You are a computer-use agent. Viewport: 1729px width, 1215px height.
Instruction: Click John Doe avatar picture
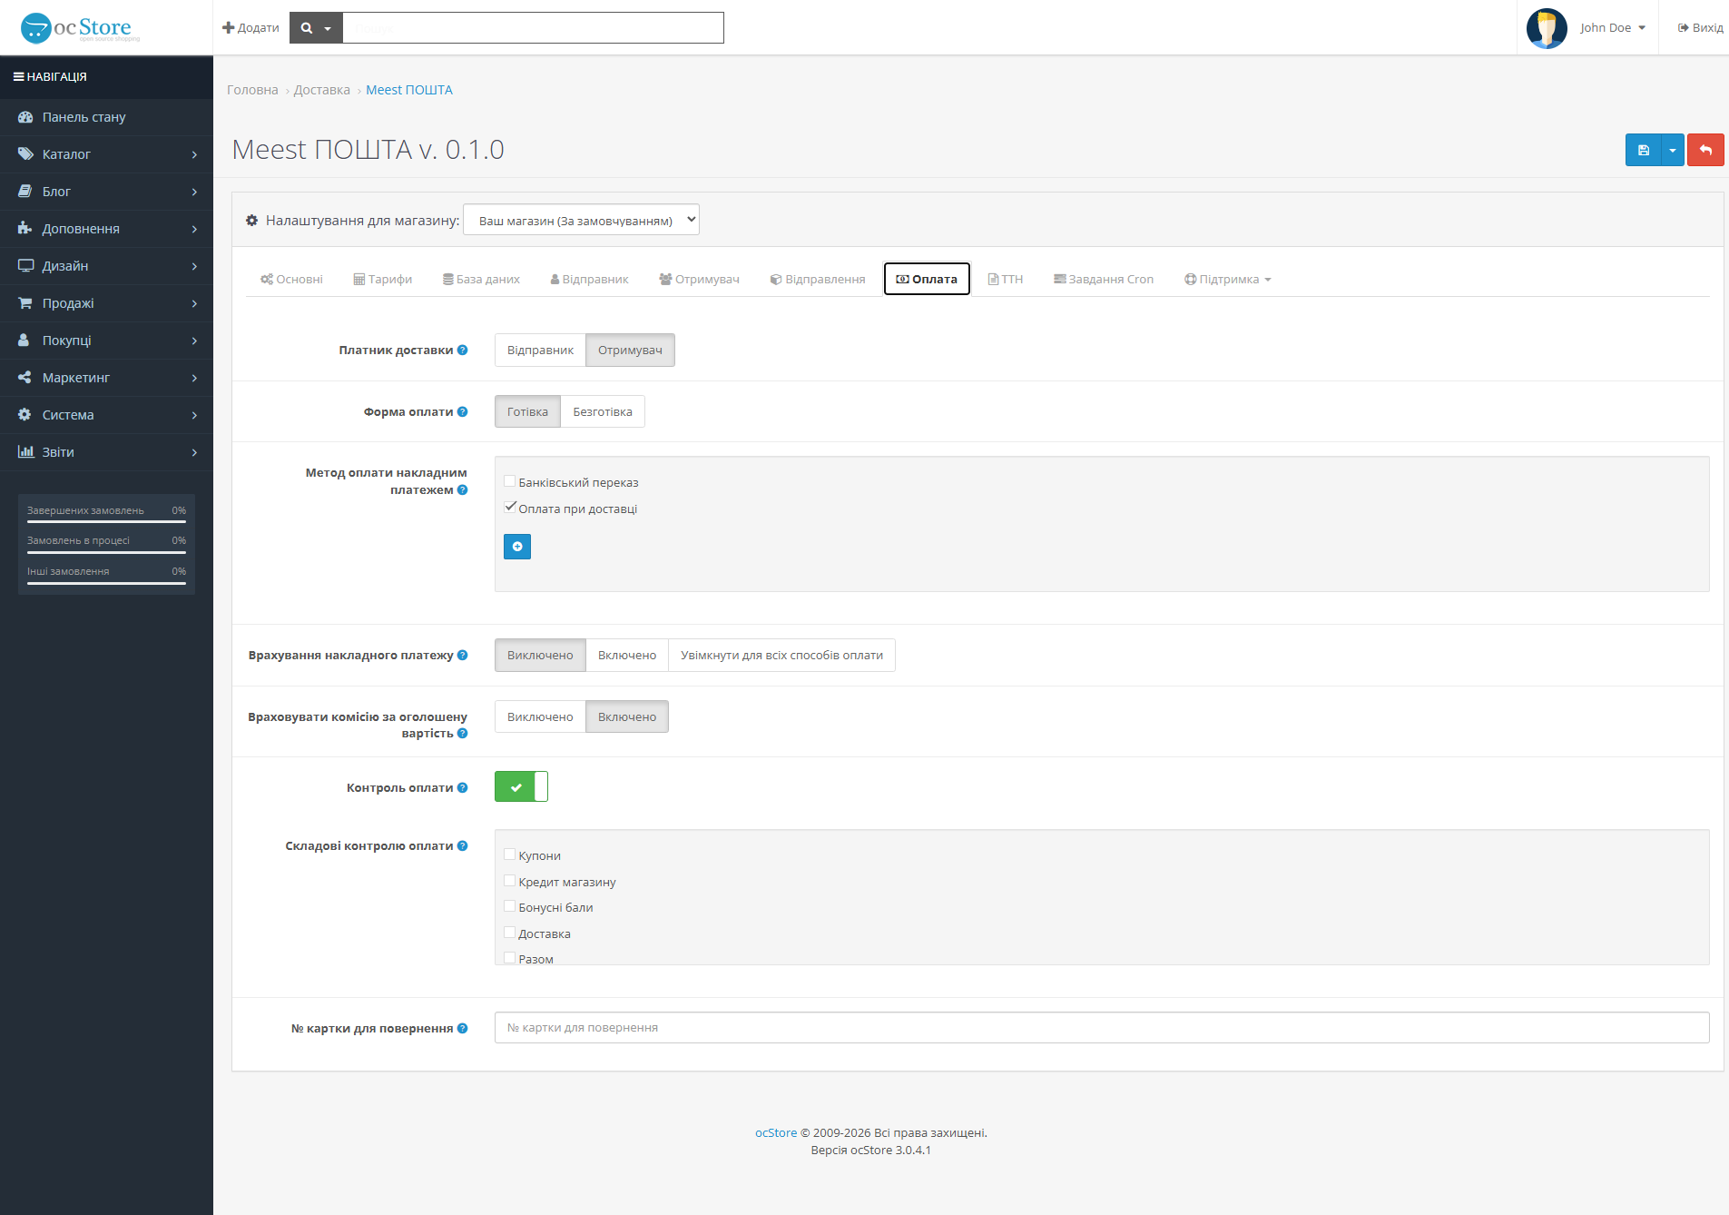(x=1547, y=28)
